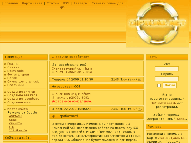Open Downloads in the navigation sidebar

coord(16,71)
